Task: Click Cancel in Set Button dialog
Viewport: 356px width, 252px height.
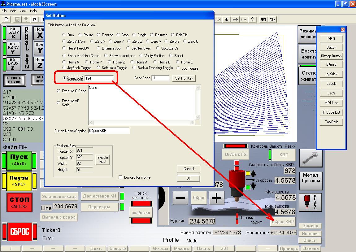Action: pos(189,169)
